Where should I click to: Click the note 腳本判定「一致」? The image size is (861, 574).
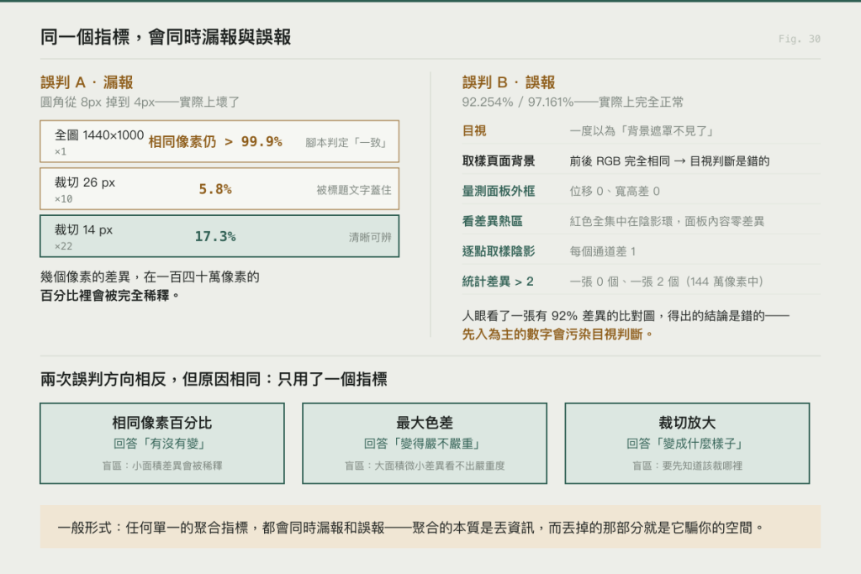point(348,143)
